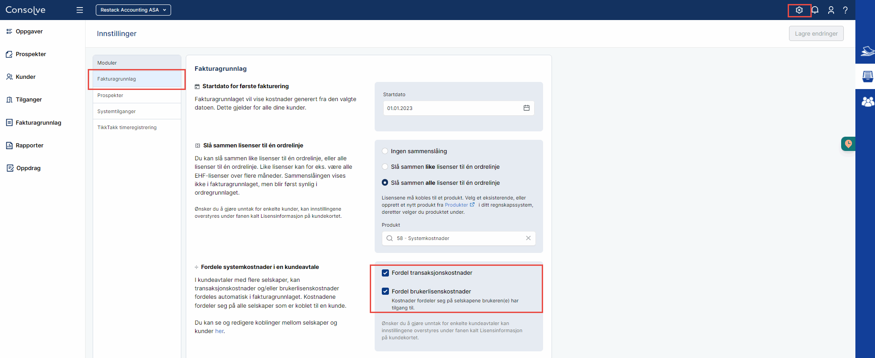
Task: Open the Prospekter settings tab
Action: (137, 95)
